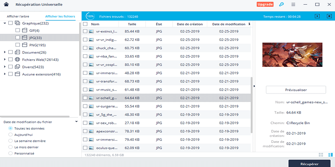Click the Aucune extension folder icon
Screen dimensions: 335x167
click(17, 74)
